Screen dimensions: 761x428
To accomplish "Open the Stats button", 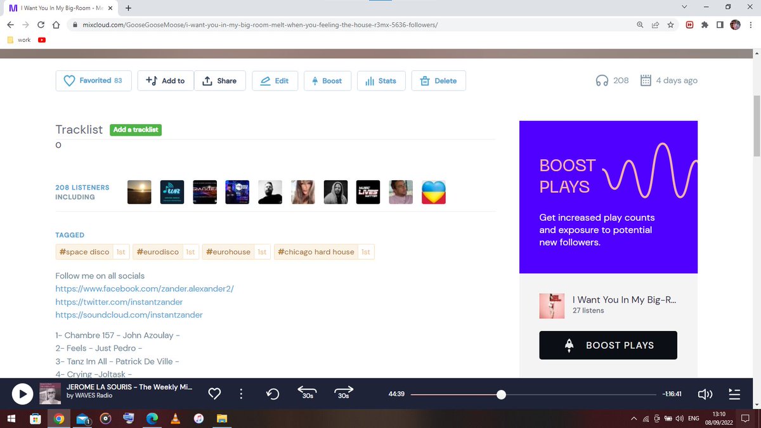I will coord(381,81).
